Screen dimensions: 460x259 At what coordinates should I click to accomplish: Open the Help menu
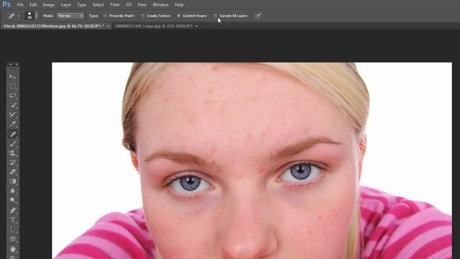pos(179,5)
